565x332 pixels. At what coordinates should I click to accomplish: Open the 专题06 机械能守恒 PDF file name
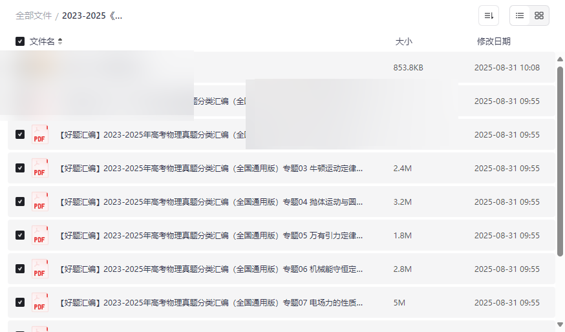211,269
